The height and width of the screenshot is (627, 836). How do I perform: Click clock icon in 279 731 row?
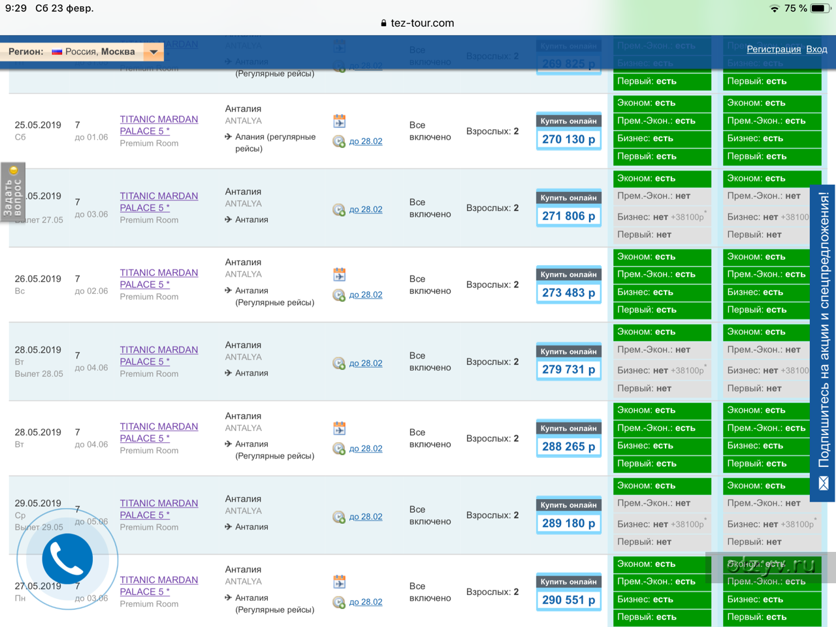tap(339, 363)
